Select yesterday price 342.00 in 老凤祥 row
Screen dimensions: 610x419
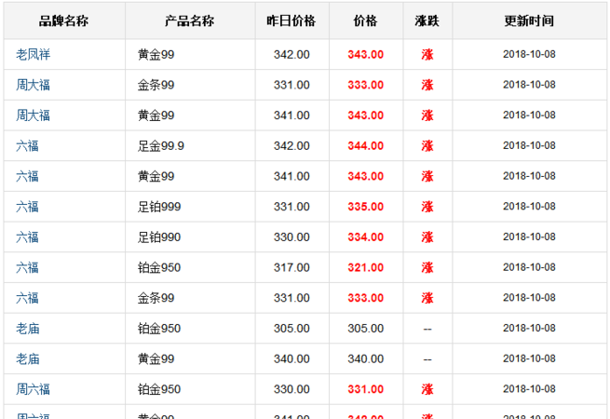click(x=291, y=54)
